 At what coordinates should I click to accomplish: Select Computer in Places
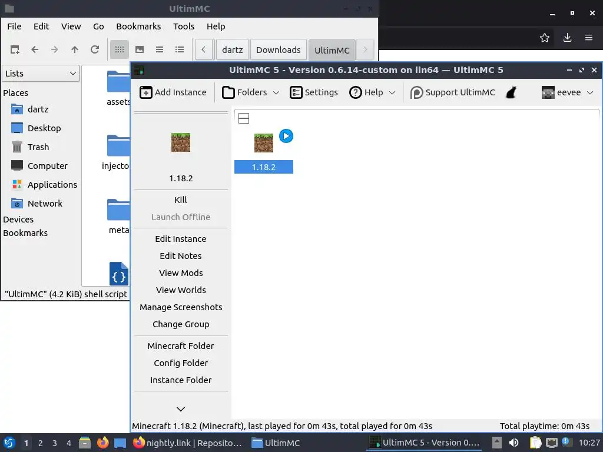pos(39,166)
